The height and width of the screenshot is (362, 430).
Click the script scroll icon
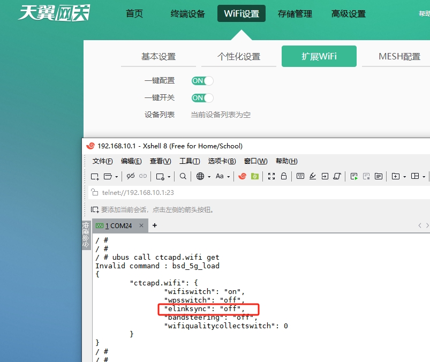tap(337, 176)
